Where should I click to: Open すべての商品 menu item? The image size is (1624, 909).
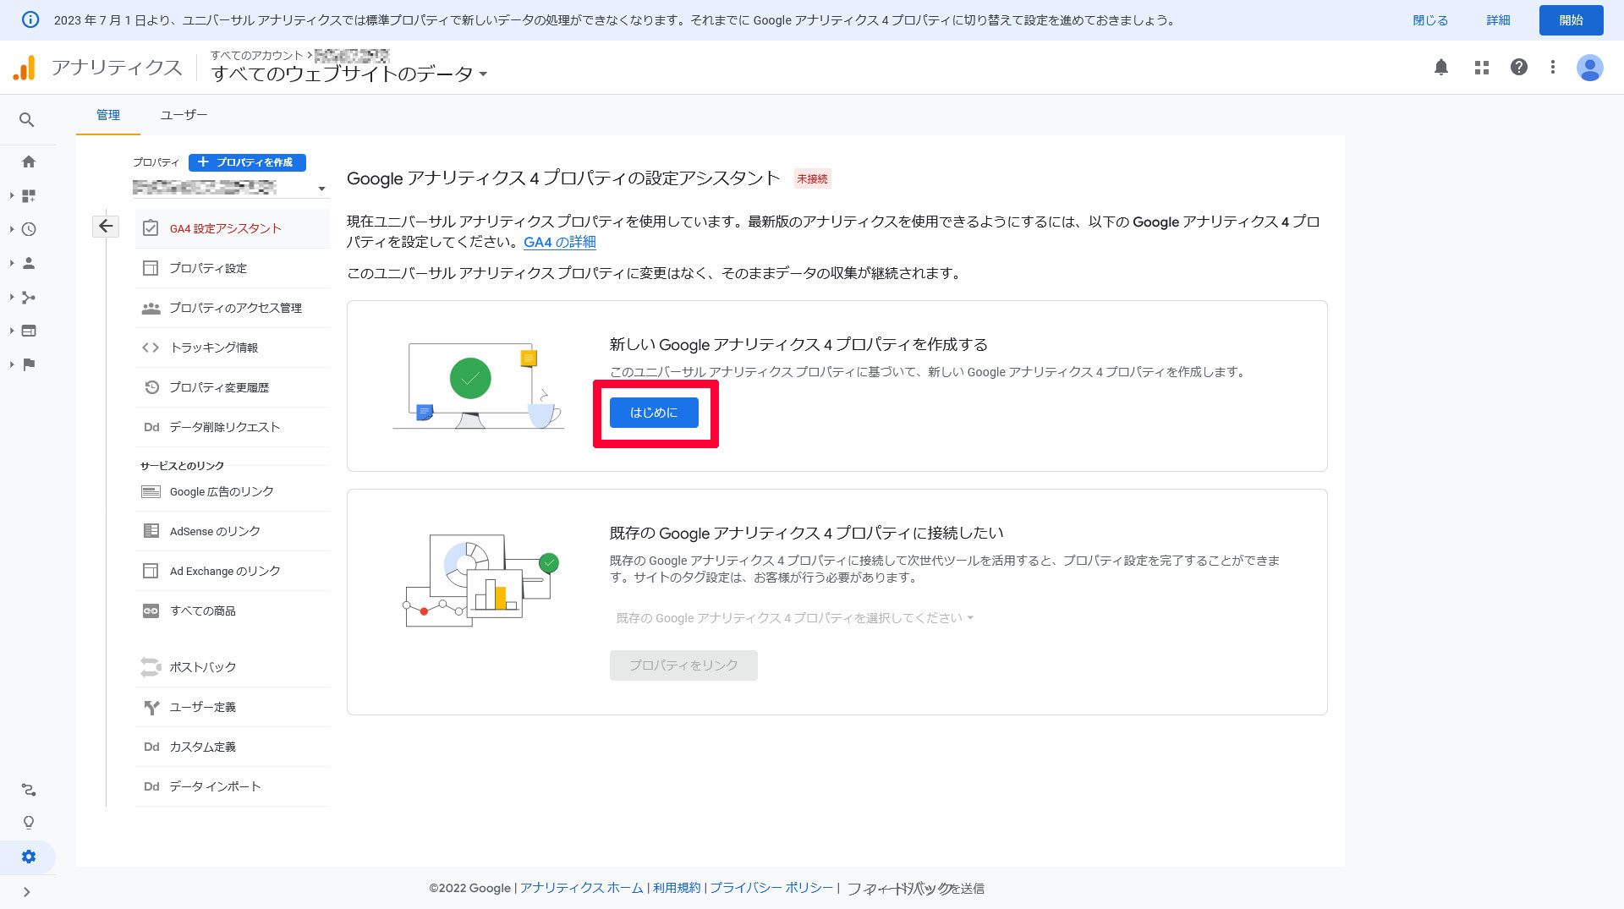coord(233,611)
